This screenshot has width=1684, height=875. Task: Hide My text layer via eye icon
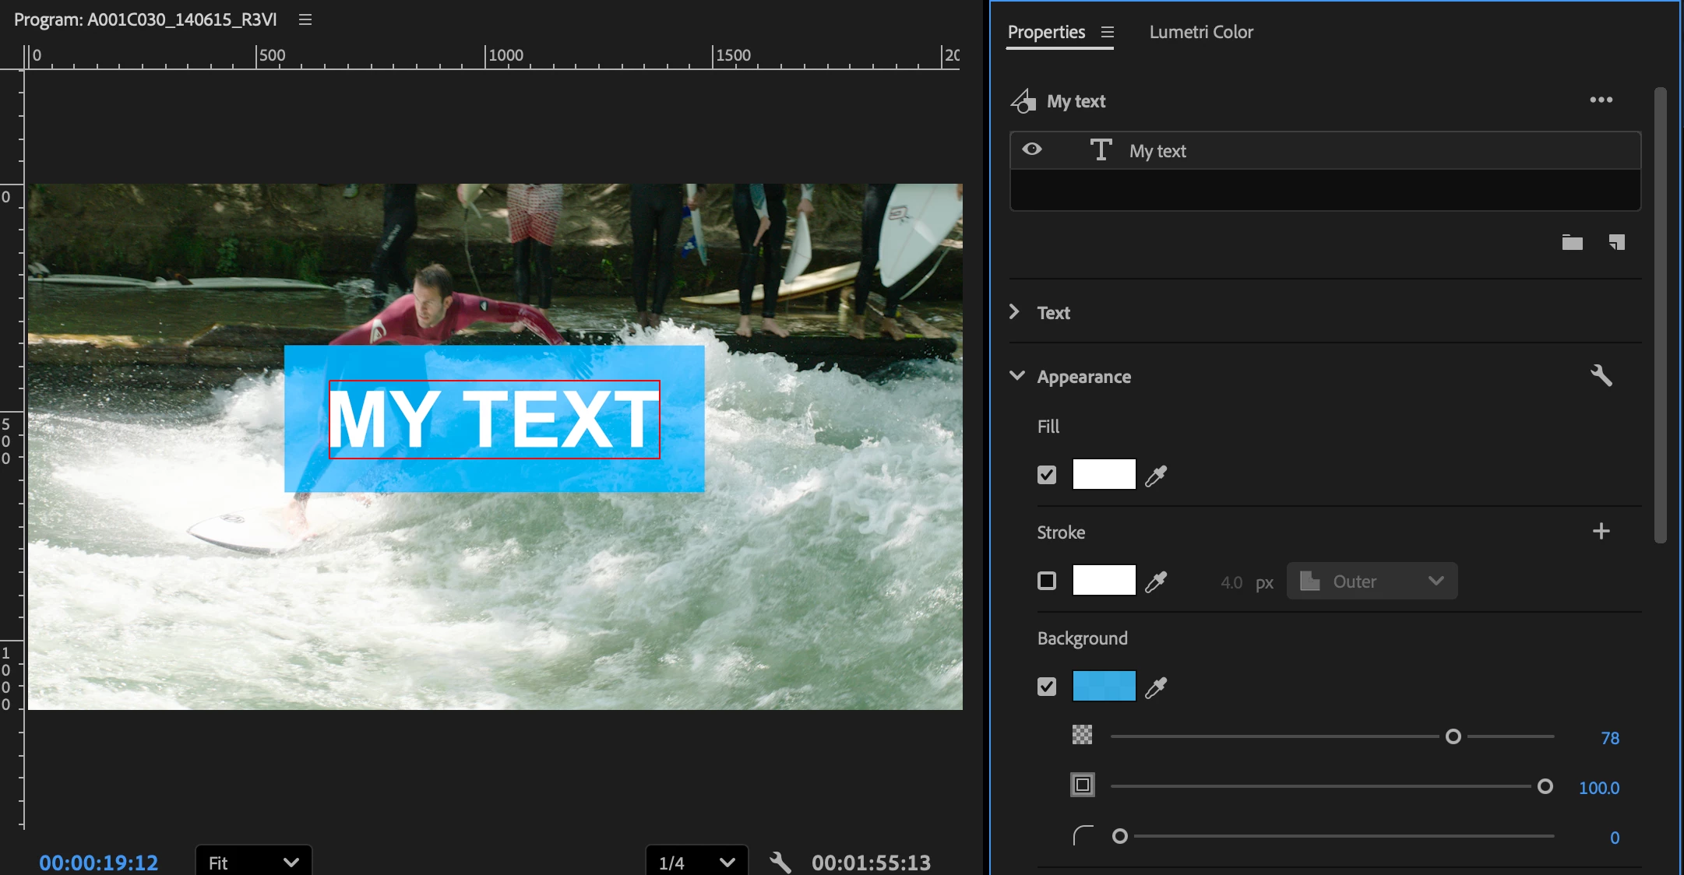(x=1032, y=149)
